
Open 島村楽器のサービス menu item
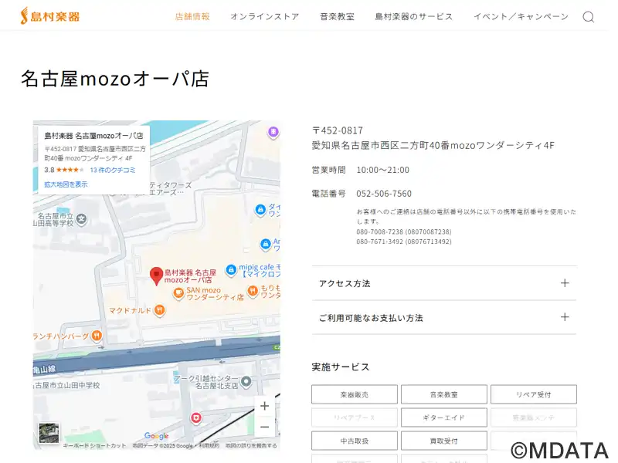[x=414, y=16]
